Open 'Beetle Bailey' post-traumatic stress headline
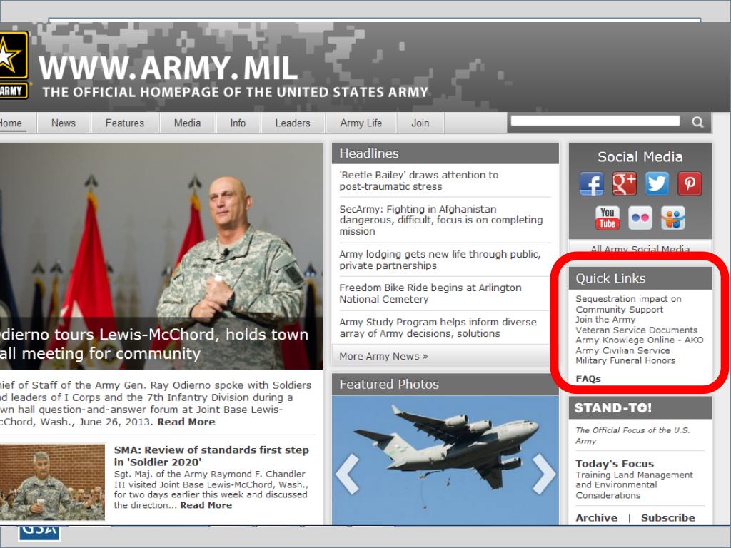Screen dimensions: 731x548 click(418, 181)
